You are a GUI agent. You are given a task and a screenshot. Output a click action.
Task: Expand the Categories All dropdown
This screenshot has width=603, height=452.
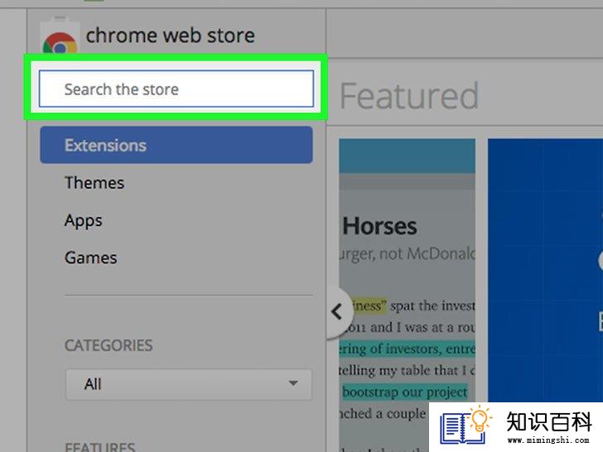pos(189,384)
